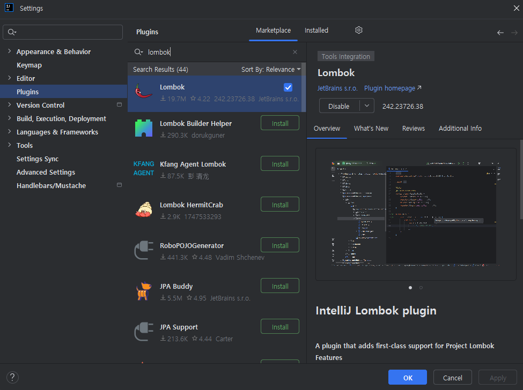Install Lombok Builder Helper plugin

point(280,123)
